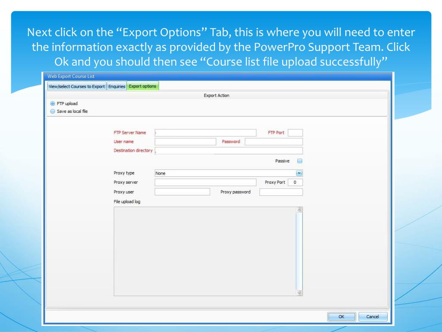Focus the FTP Port box
This screenshot has width=442, height=332.
(295, 133)
